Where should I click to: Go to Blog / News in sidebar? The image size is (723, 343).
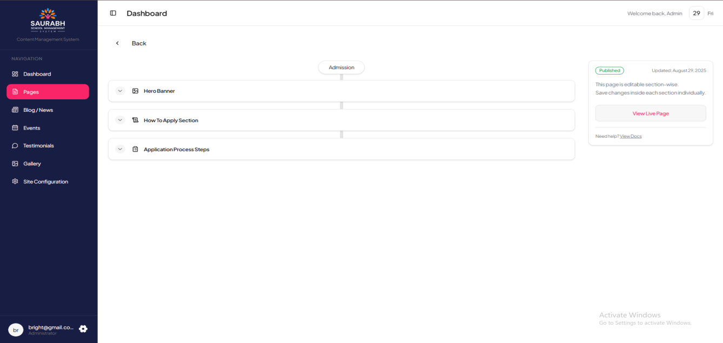tap(38, 110)
